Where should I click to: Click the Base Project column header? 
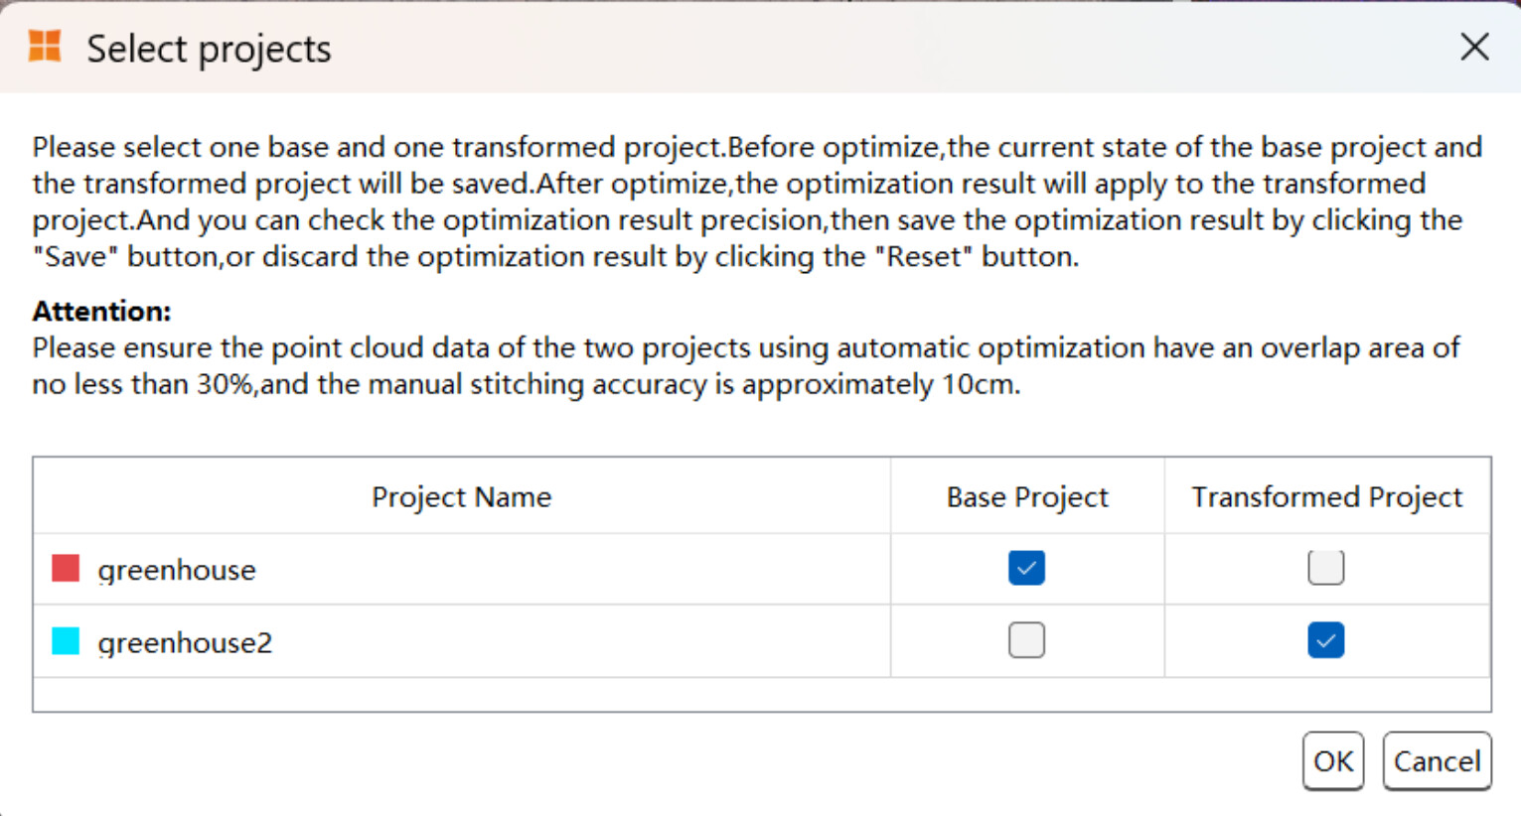1027,496
